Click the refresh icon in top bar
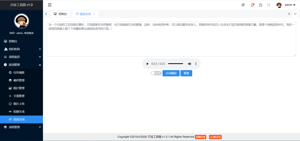Image resolution: width=300 pixels, height=141 pixels. [x=243, y=5]
